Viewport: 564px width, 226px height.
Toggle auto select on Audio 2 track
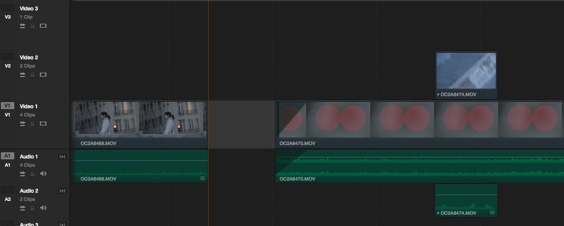(23, 208)
